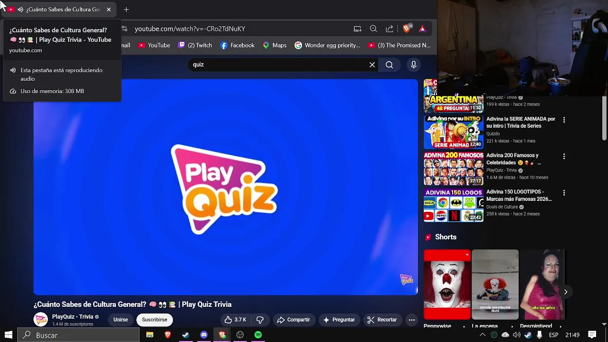
Task: Click the address bar URL
Action: click(x=190, y=28)
